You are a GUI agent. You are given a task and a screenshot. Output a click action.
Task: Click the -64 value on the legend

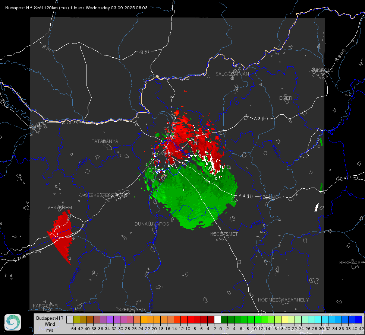pyautogui.click(x=73, y=329)
